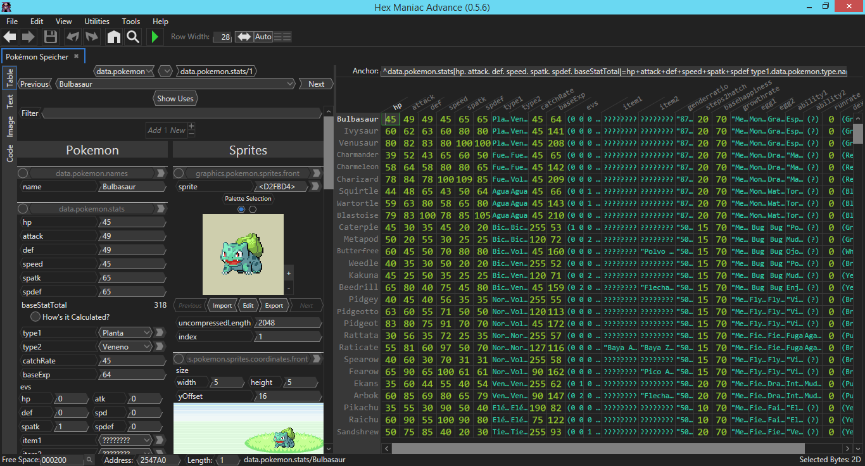The height and width of the screenshot is (466, 865).
Task: Select the second palette radio button
Action: (253, 209)
